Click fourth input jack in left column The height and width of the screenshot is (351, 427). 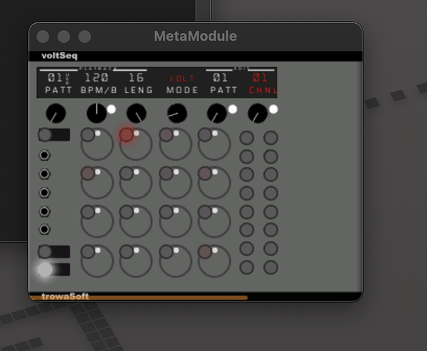tap(45, 211)
